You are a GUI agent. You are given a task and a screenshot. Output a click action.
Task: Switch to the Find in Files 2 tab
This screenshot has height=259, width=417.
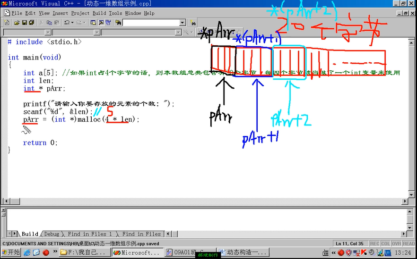pyautogui.click(x=141, y=234)
